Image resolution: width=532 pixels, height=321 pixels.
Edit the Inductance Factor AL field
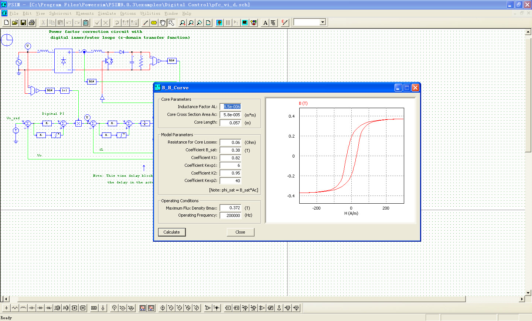click(x=231, y=107)
